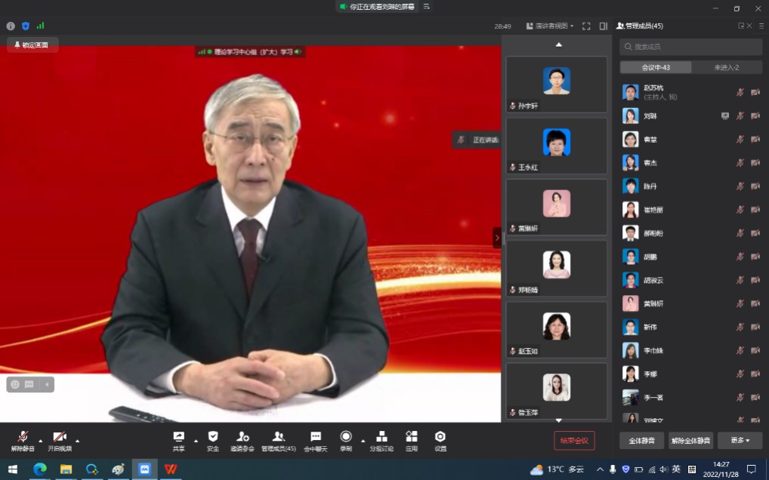Select member 崔艳丽 in the list
The height and width of the screenshot is (480, 769).
tap(690, 210)
